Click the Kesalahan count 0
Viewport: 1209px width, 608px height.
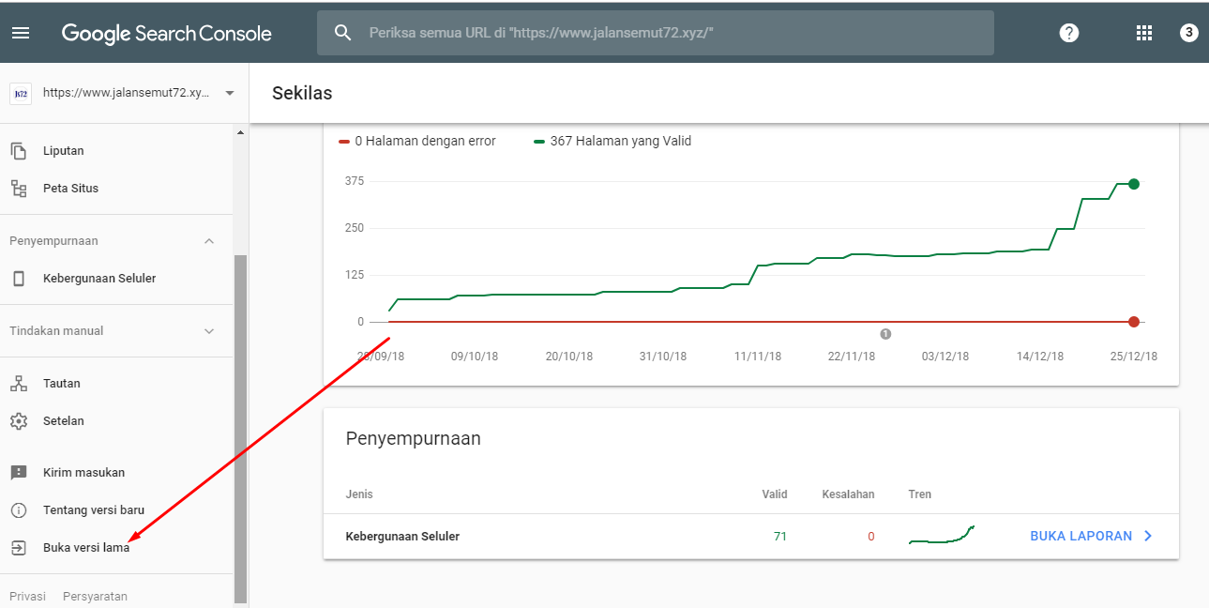click(870, 537)
